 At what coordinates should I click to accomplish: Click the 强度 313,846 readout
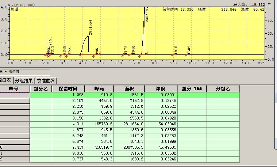coord(217,9)
